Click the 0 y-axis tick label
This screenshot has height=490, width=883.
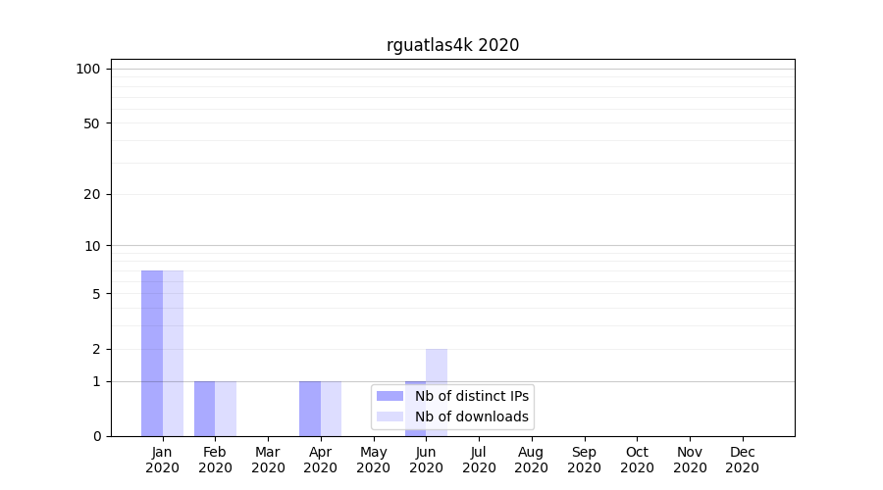click(x=96, y=436)
